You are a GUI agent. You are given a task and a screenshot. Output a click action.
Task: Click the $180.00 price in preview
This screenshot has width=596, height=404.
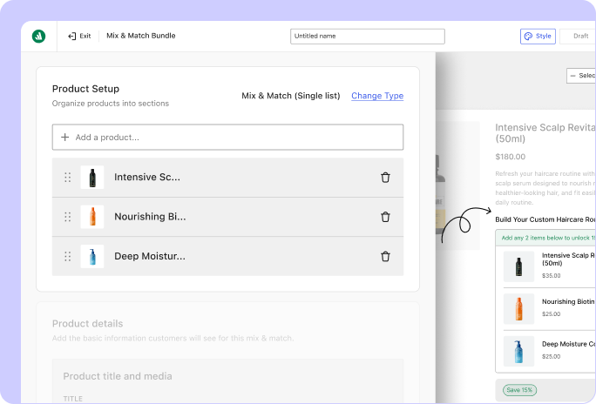(510, 157)
